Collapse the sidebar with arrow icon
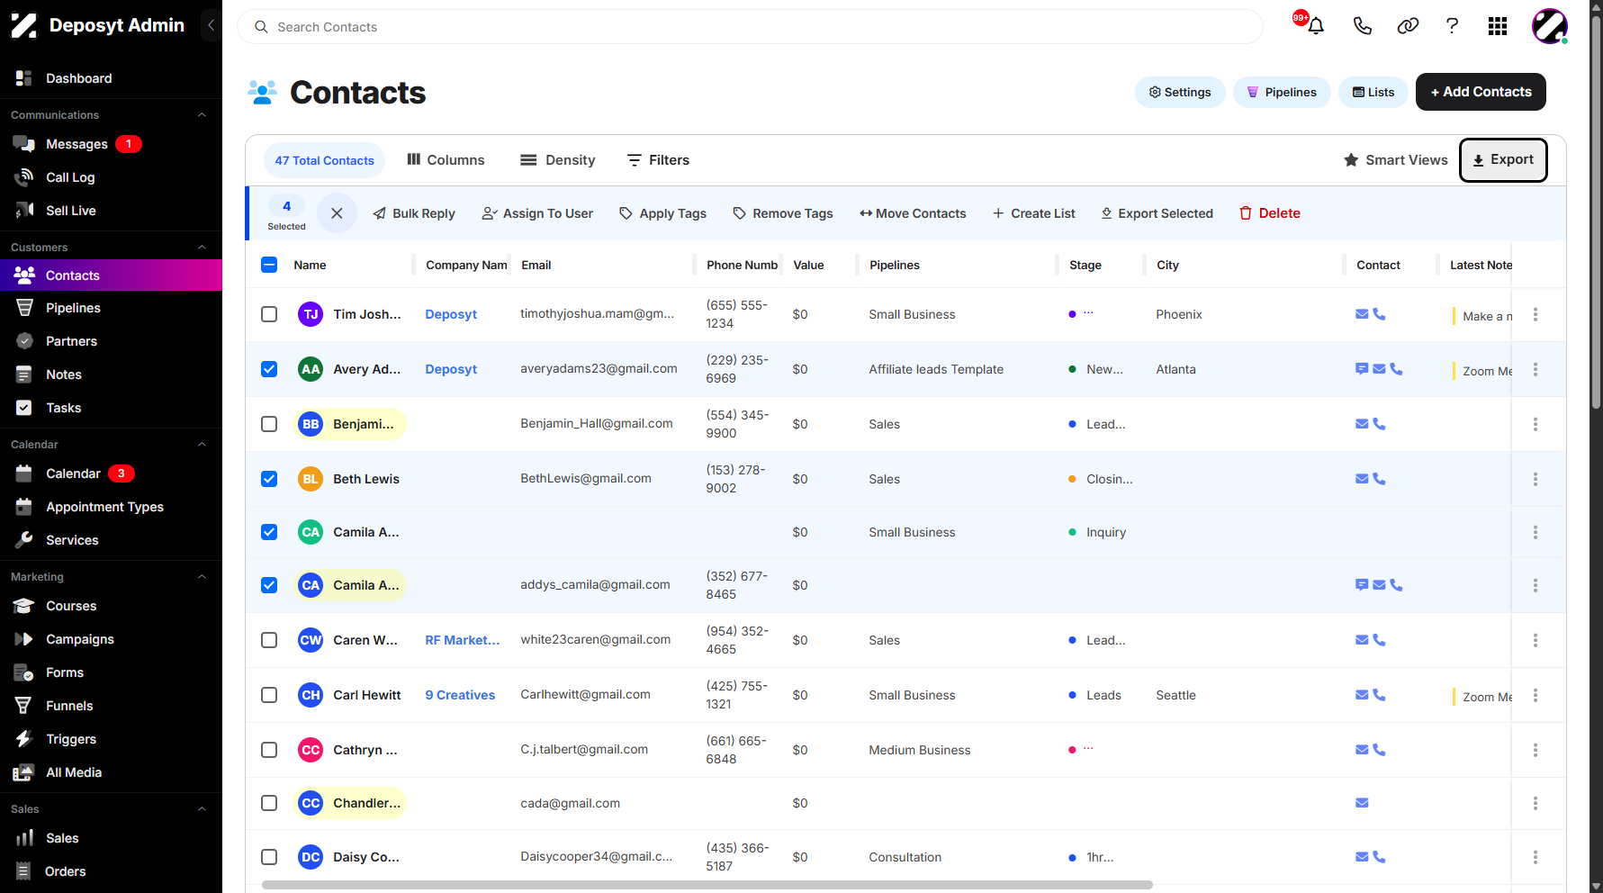This screenshot has width=1603, height=893. [x=211, y=25]
